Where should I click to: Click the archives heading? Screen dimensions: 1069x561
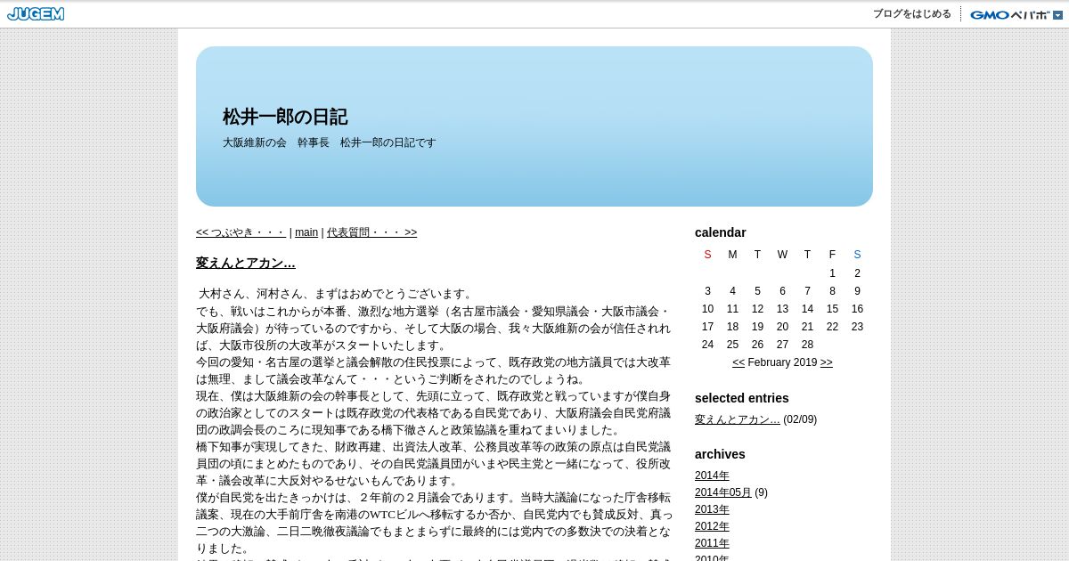[720, 454]
